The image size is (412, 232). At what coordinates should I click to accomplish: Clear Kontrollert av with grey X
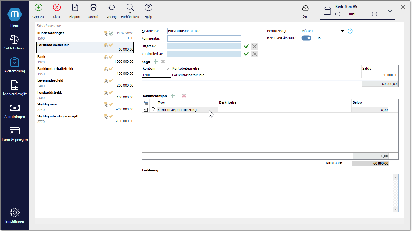255,54
